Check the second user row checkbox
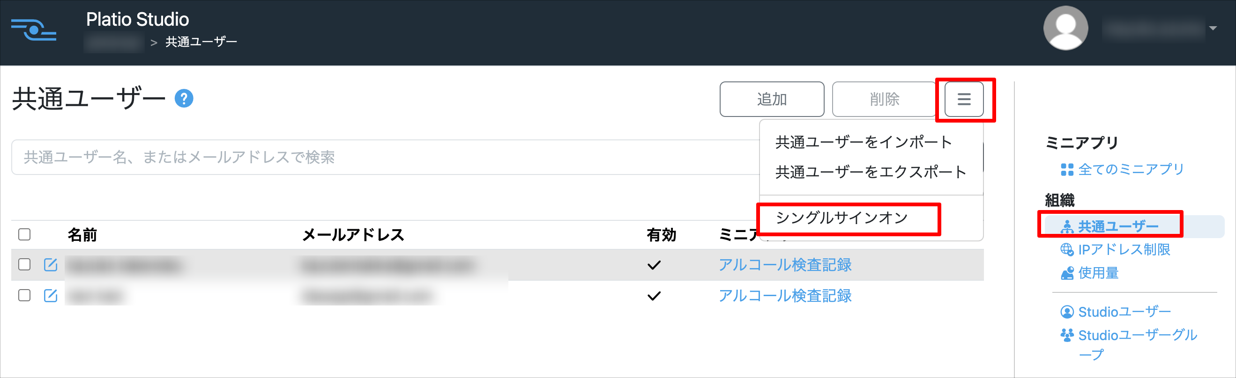Screen dimensions: 1236x378 24,295
